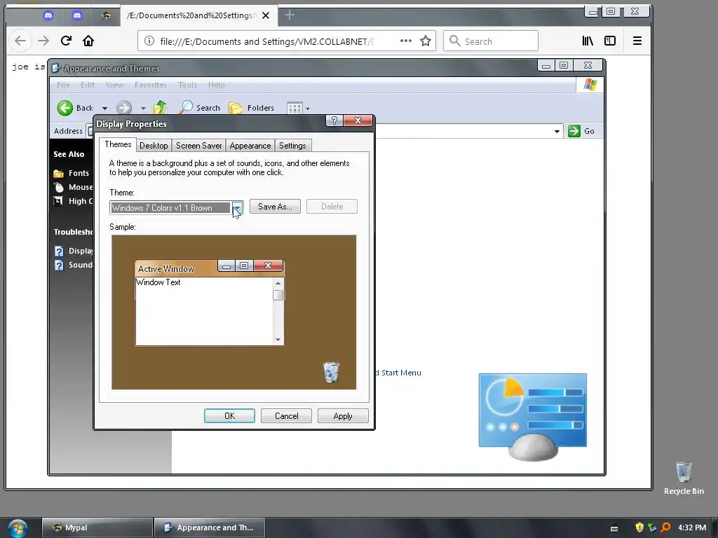Switch to the second Discord pinned tab
The height and width of the screenshot is (538, 718).
77,15
